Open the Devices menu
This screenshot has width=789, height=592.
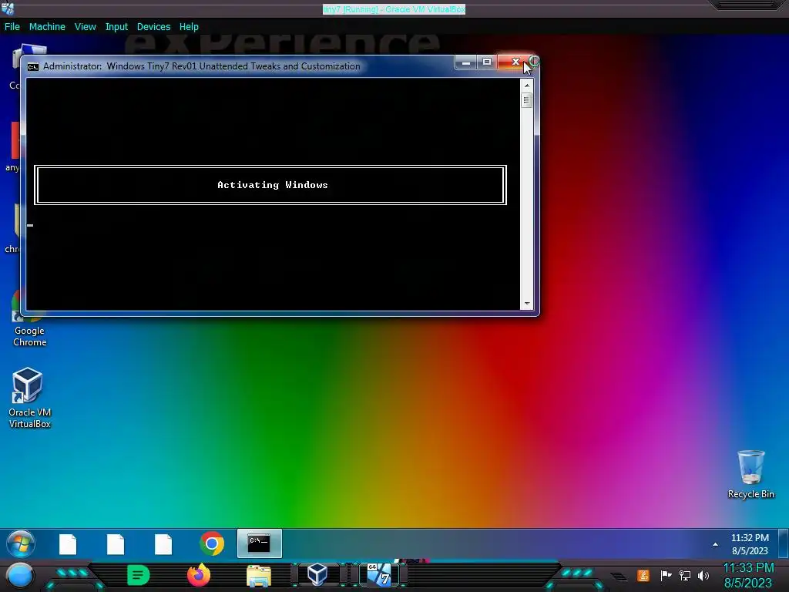tap(153, 27)
